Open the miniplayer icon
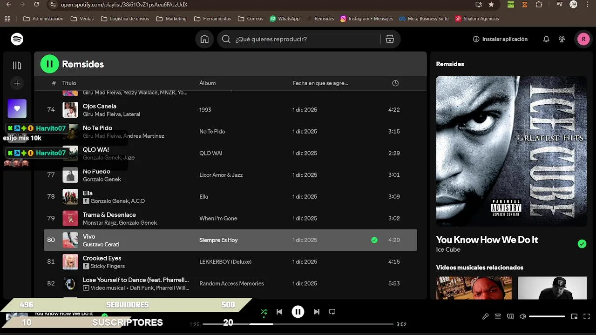 [574, 316]
